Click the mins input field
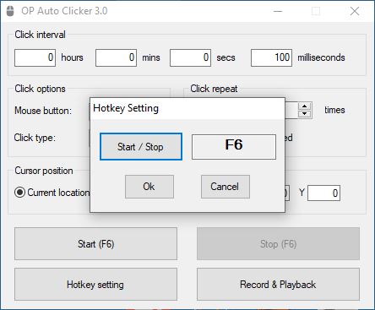The width and height of the screenshot is (375, 310). pyautogui.click(x=116, y=57)
